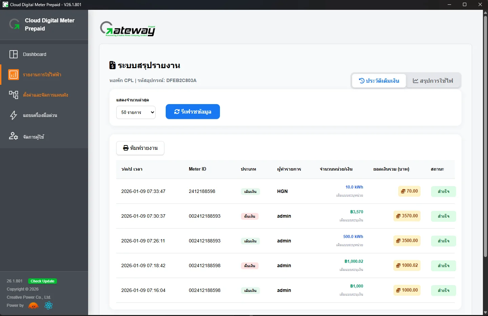Switch to สรุปการใช้ไฟ tab
This screenshot has height=316, width=488.
[433, 81]
